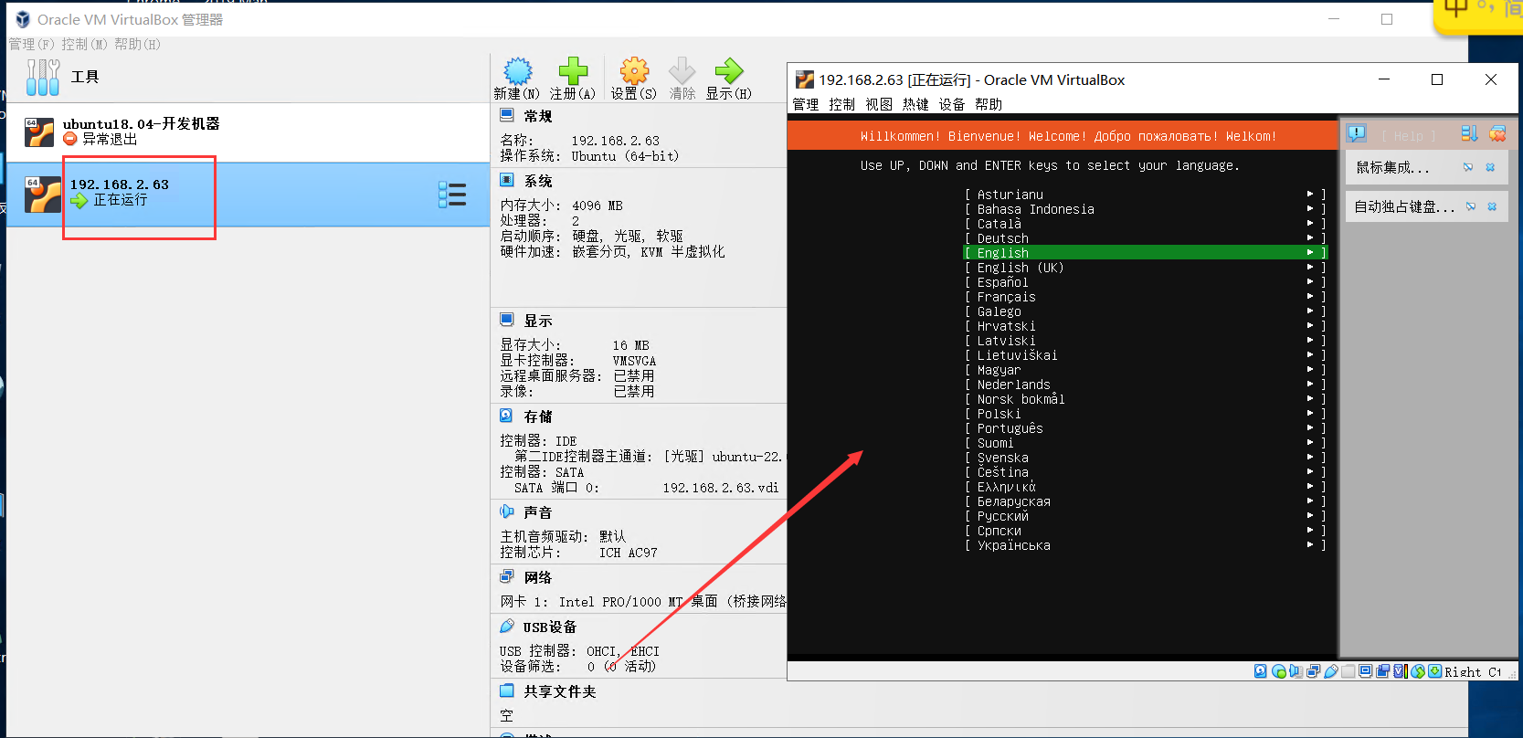
Task: Open the 控制(M) menu in VirtualBox Manager
Action: 85,44
